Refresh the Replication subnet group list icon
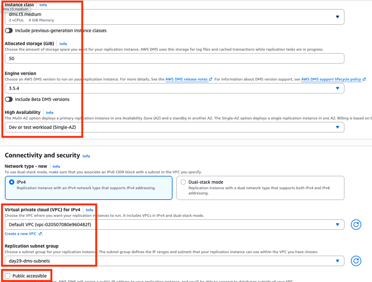 [356, 261]
